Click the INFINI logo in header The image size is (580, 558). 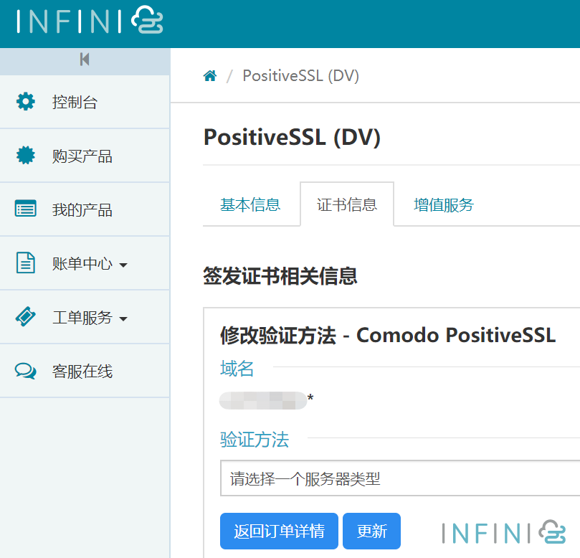pos(89,22)
